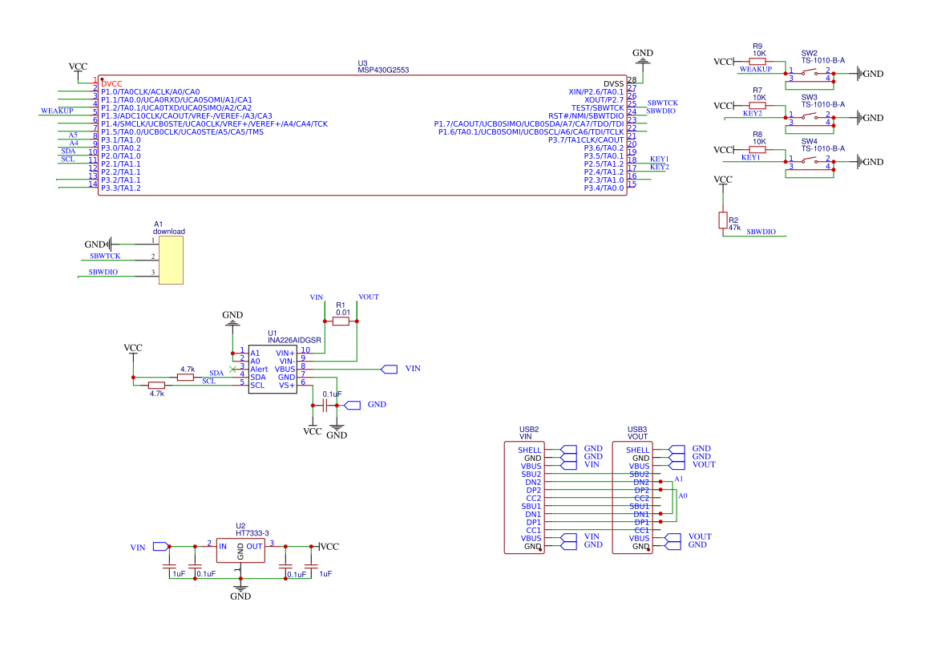Click the KEY1 net label on pin 18
Image resolution: width=937 pixels, height=663 pixels.
click(659, 159)
